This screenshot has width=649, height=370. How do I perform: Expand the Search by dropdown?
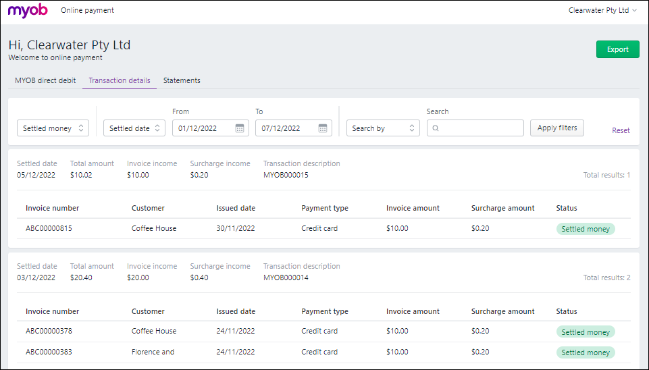point(383,128)
